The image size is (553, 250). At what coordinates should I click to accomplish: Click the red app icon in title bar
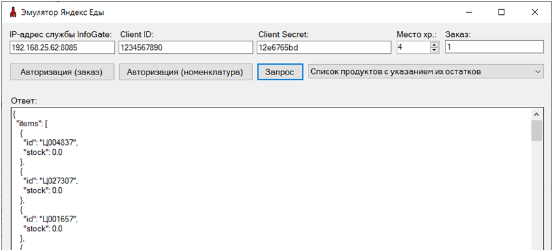(x=14, y=12)
